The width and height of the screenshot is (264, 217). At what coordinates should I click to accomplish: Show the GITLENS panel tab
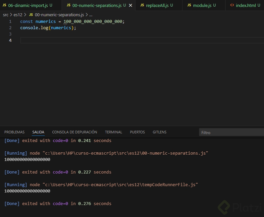click(159, 132)
